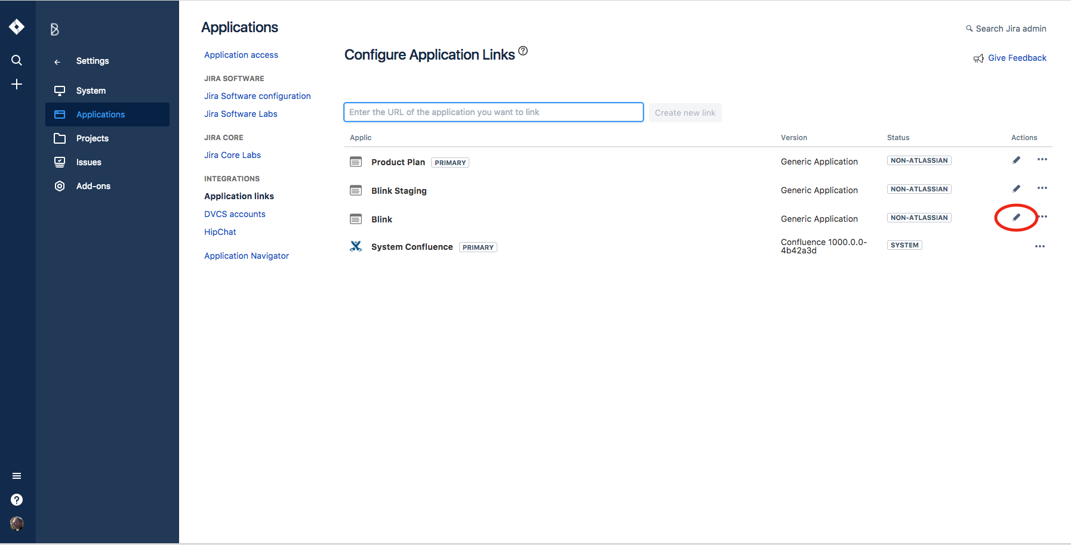Focus the application URL input field
1071x545 pixels.
pyautogui.click(x=494, y=112)
